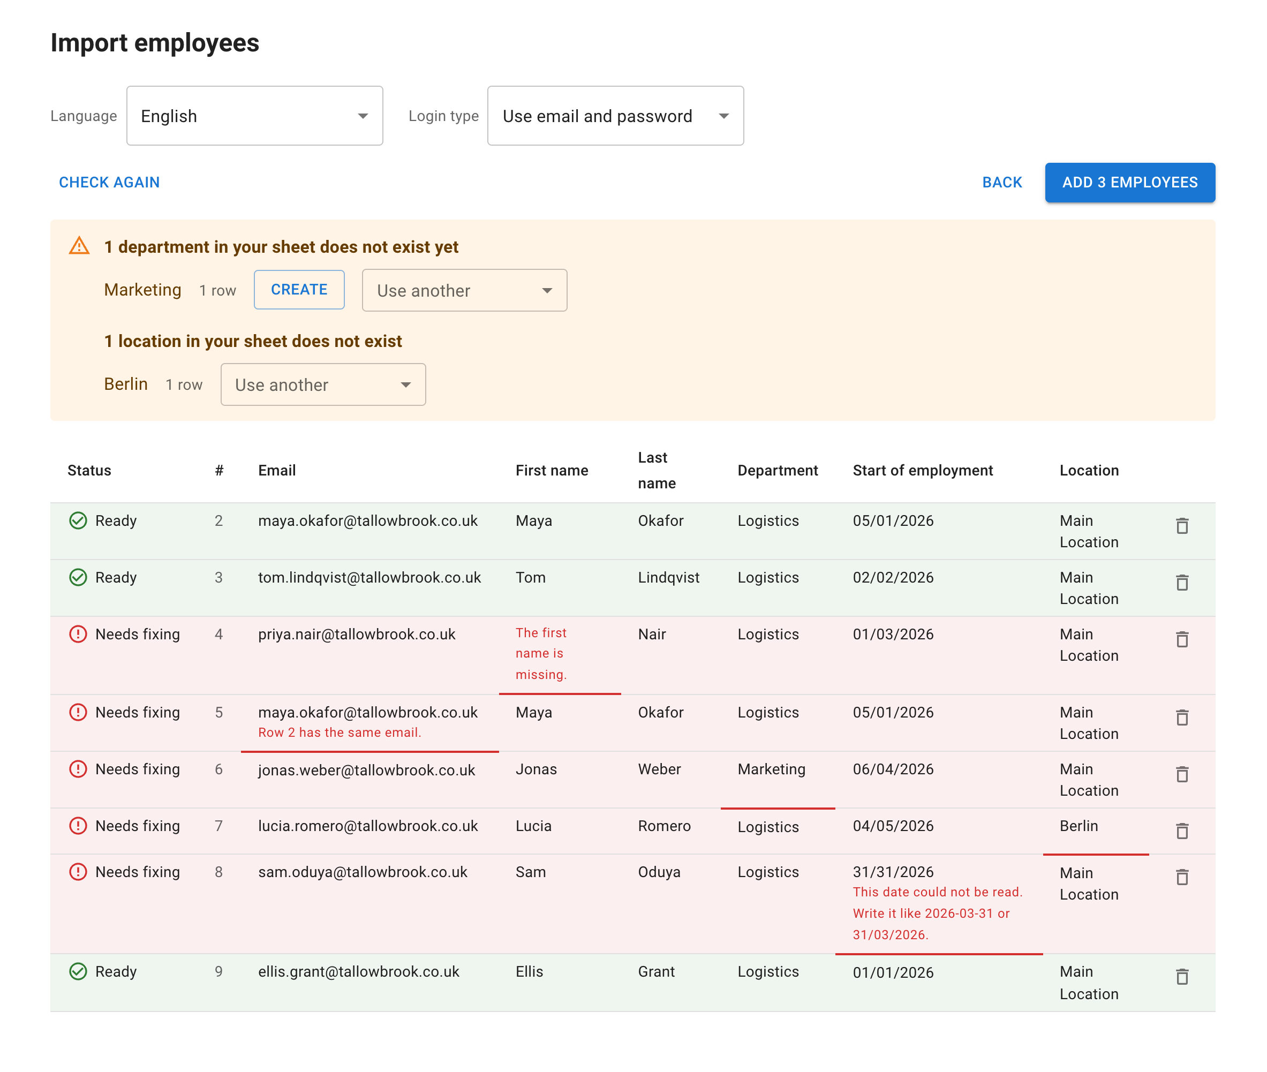Delete ellis.grant row using trash icon

1181,976
